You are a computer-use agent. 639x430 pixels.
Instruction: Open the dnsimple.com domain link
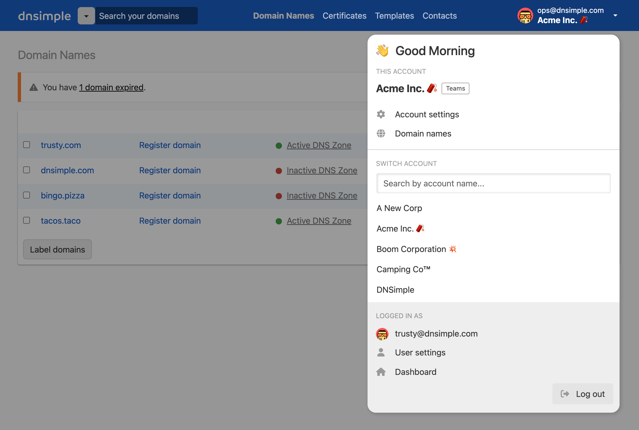click(67, 170)
